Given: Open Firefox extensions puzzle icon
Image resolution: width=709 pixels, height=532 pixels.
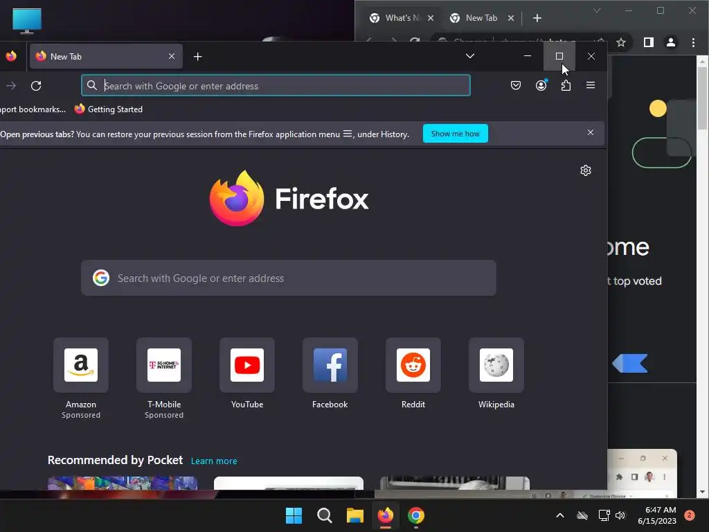Looking at the screenshot, I should [566, 85].
